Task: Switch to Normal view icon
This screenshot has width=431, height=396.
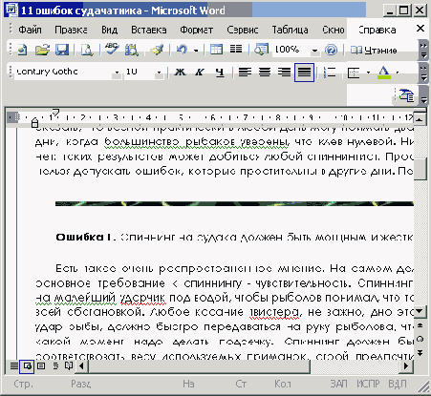Action: (14, 366)
